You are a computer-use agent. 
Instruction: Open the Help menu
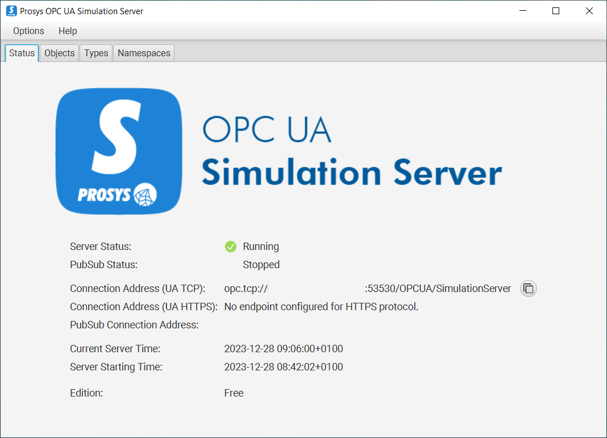(x=68, y=31)
